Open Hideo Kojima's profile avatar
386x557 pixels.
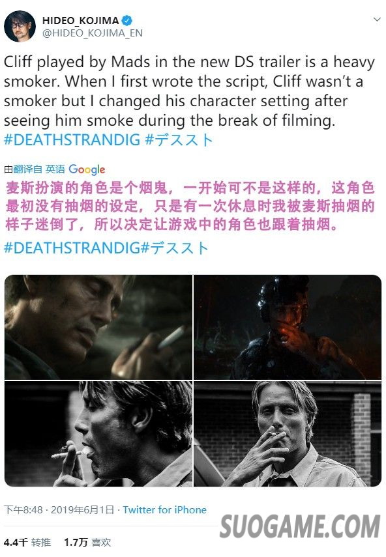(x=20, y=27)
